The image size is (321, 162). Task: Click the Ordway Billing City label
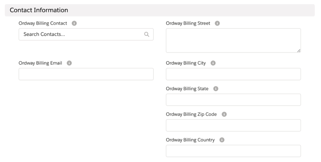click(x=186, y=63)
